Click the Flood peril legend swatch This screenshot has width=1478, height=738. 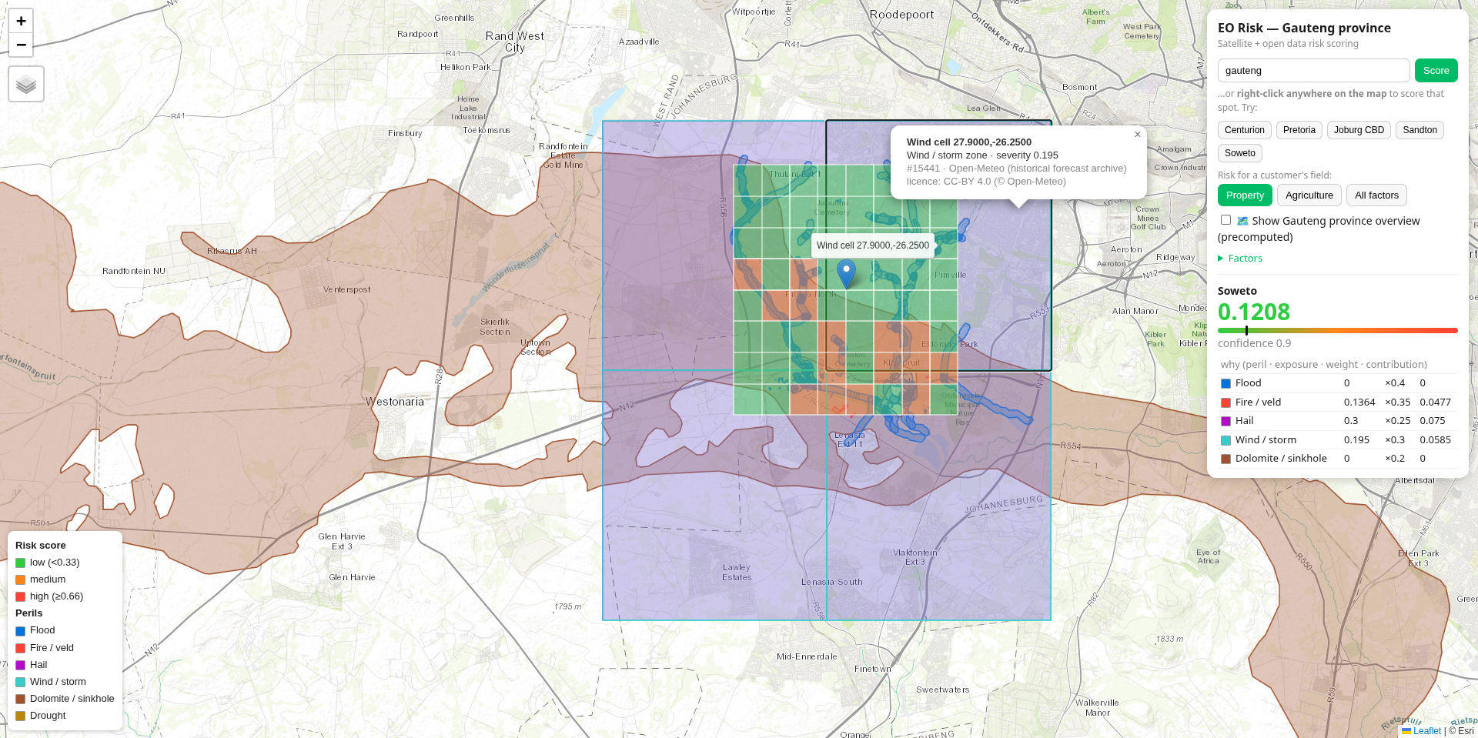[x=21, y=631]
